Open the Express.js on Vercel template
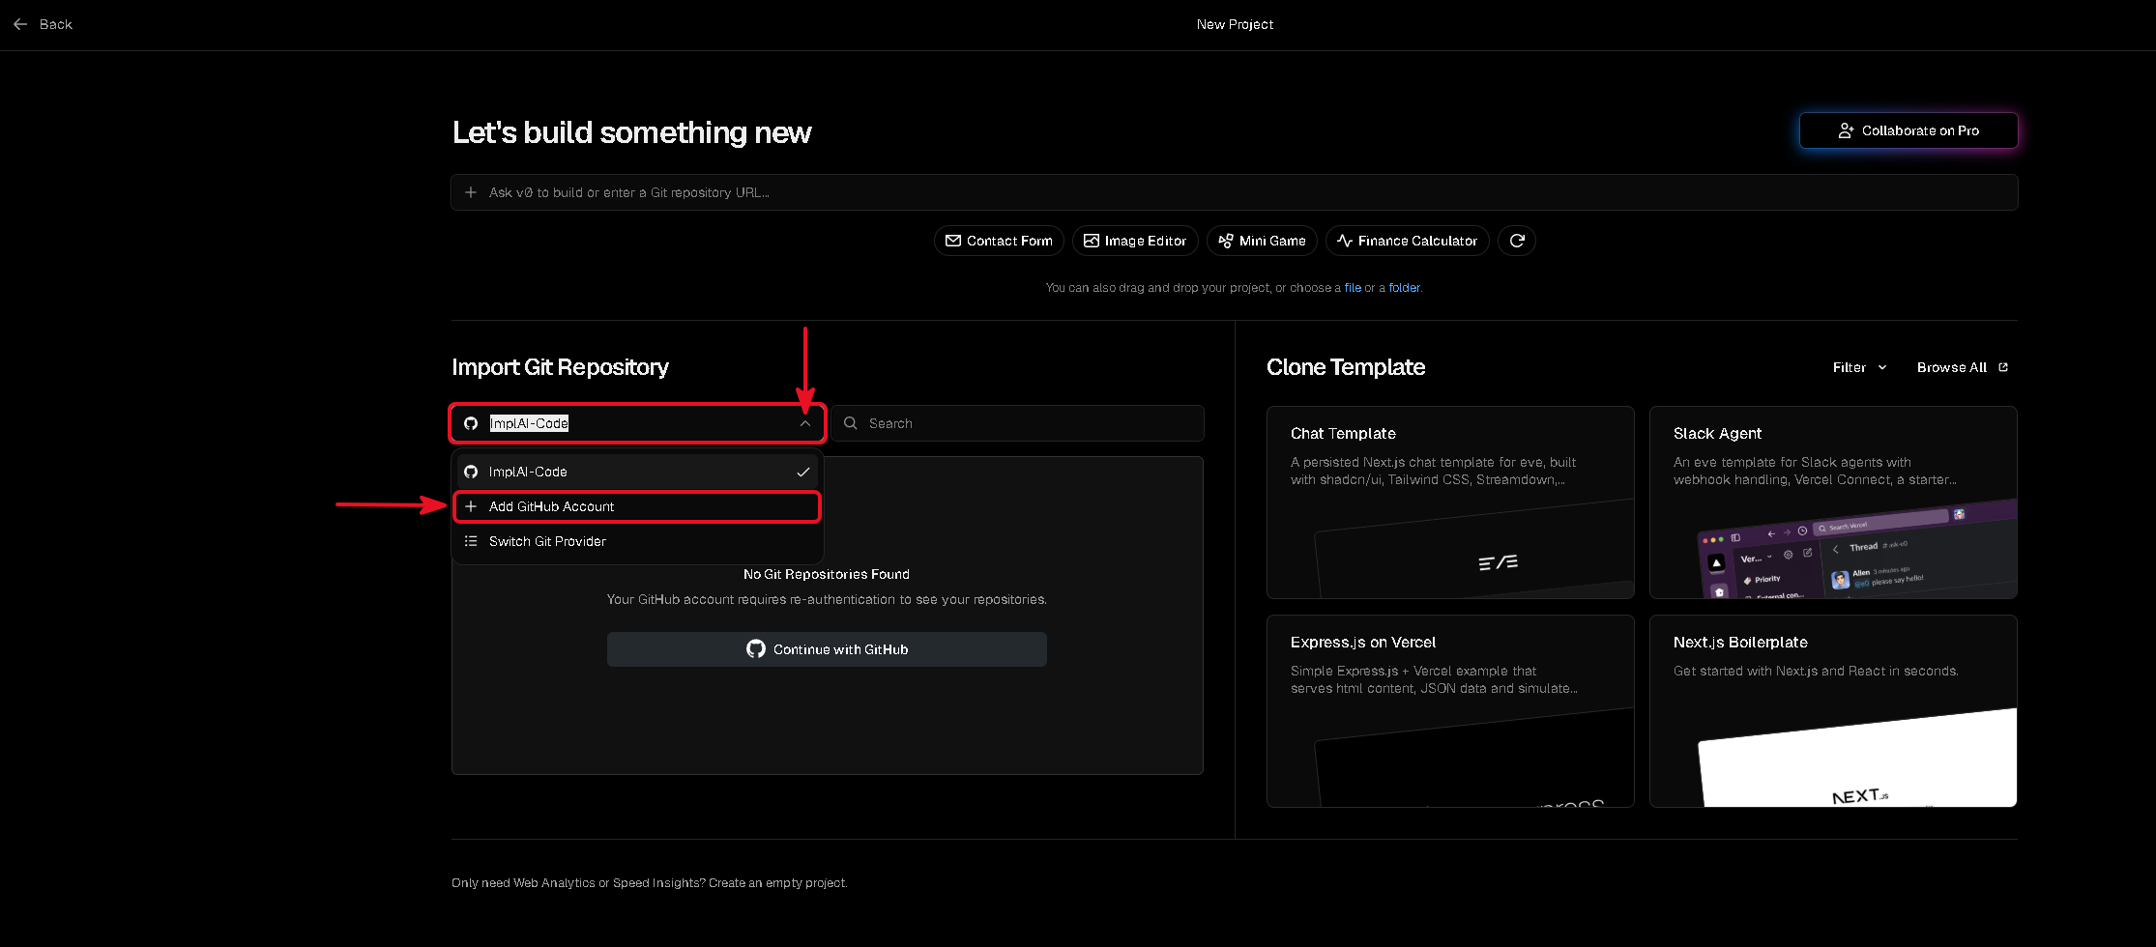 (x=1450, y=711)
